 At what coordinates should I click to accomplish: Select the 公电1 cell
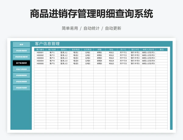coord(88,53)
